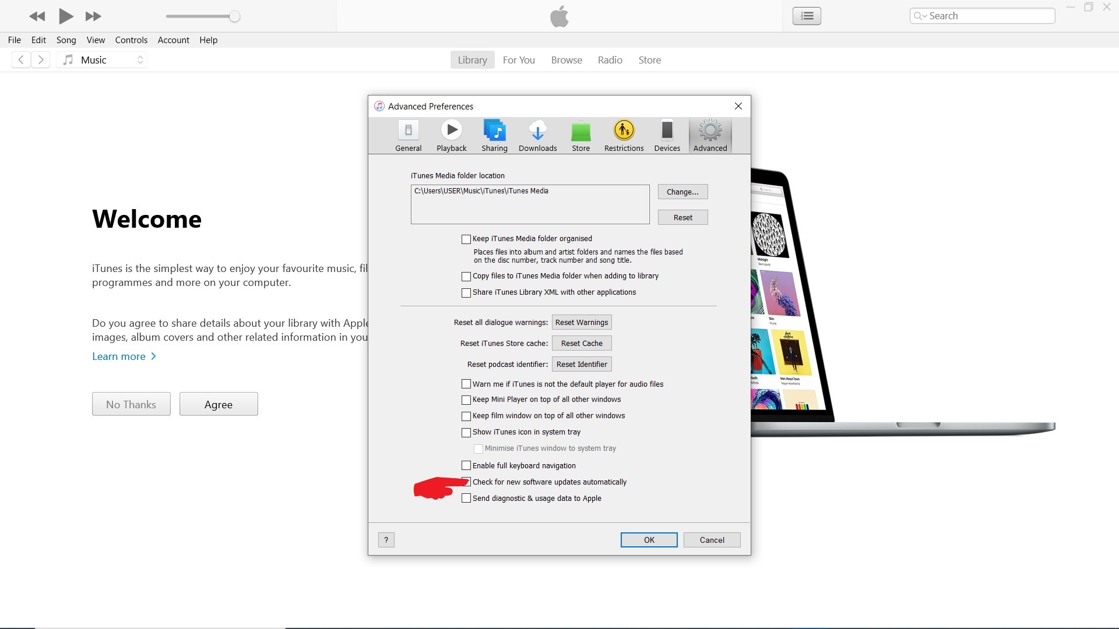Skip to the next track
Viewport: 1119px width, 629px height.
pos(93,16)
